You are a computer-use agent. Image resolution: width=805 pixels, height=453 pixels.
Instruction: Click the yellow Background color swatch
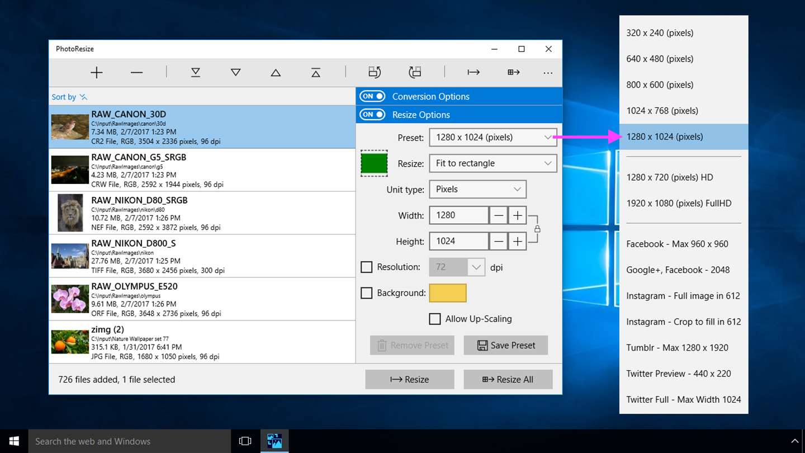pyautogui.click(x=448, y=293)
